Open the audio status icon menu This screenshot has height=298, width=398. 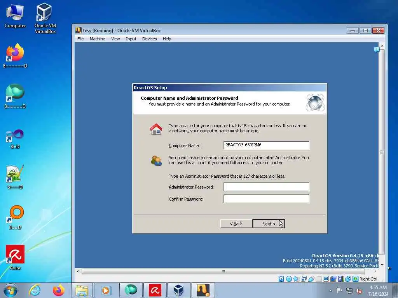(x=296, y=279)
